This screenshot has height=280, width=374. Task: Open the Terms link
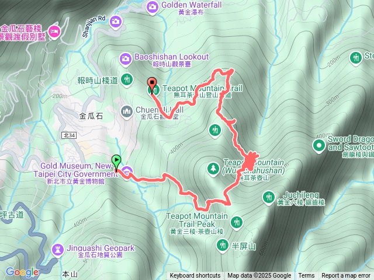click(x=306, y=276)
